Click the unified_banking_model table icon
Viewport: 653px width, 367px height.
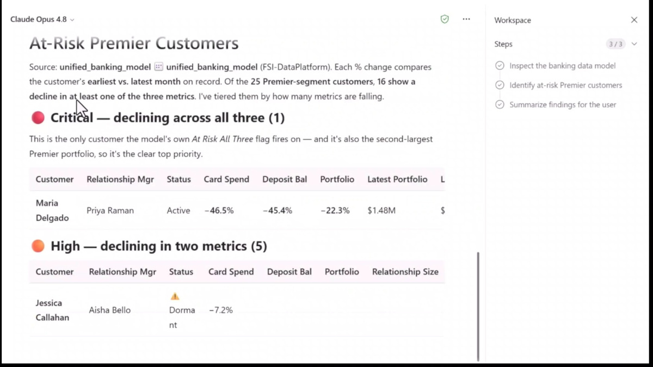158,67
